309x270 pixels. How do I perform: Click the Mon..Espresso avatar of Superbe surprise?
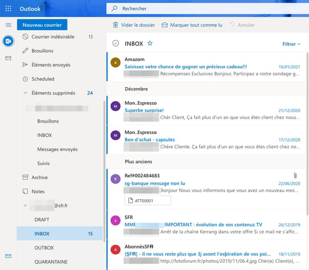[x=115, y=106]
